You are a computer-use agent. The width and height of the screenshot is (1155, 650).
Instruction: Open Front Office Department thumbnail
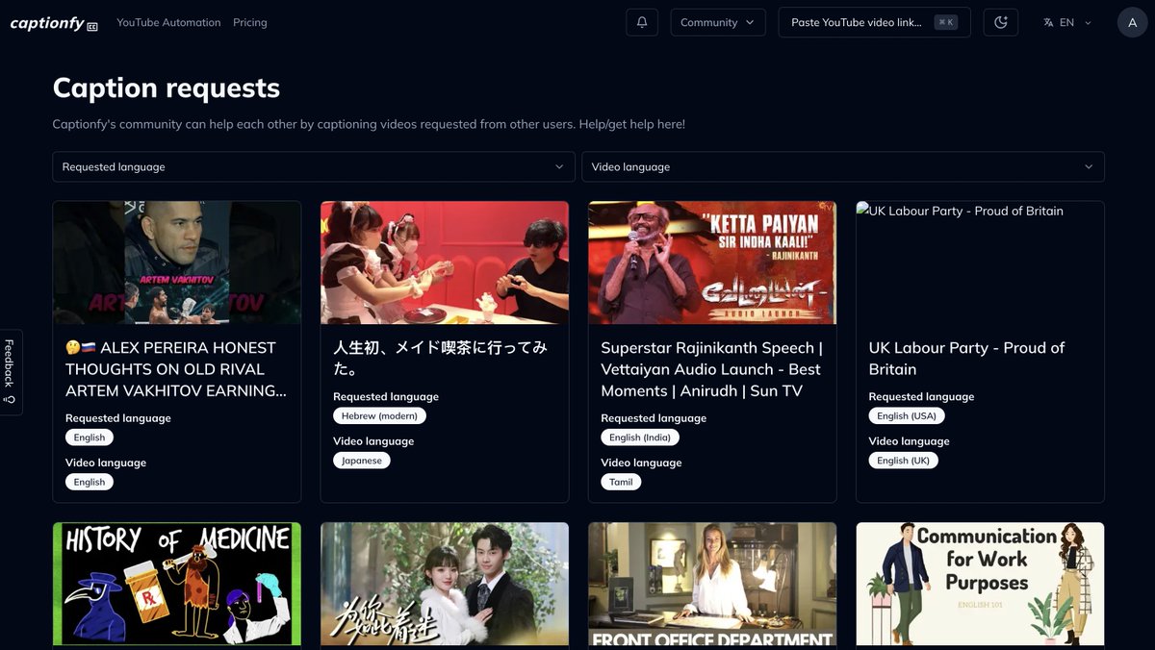pyautogui.click(x=712, y=584)
